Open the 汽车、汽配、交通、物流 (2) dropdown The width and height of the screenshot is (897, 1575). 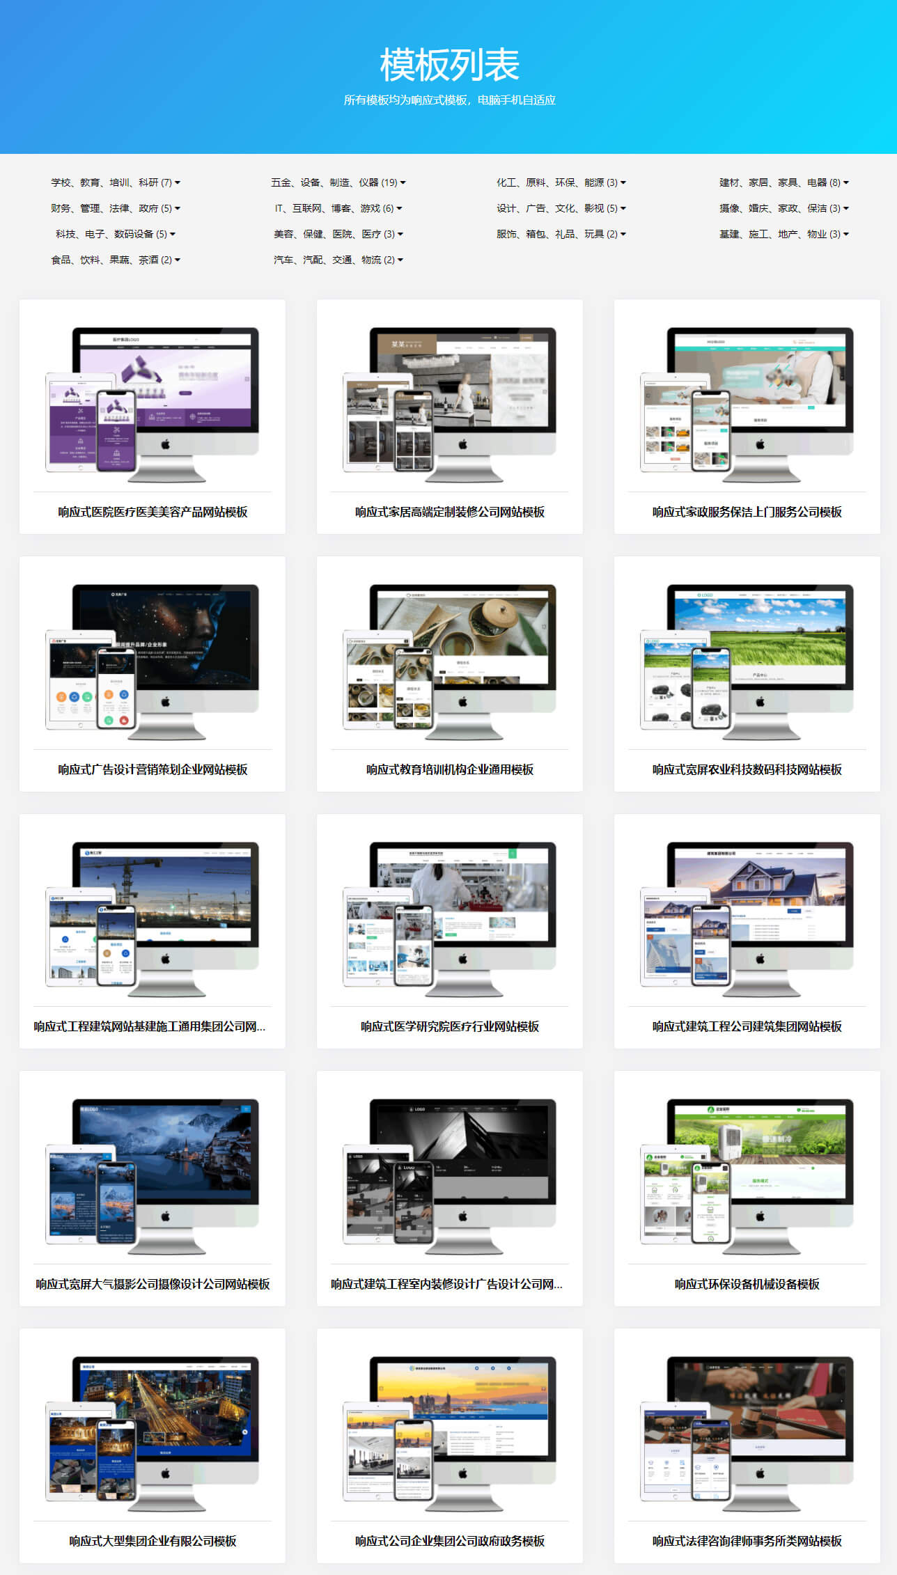click(338, 260)
